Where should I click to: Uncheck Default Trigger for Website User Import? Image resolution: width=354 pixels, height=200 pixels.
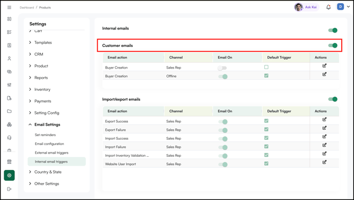266,164
